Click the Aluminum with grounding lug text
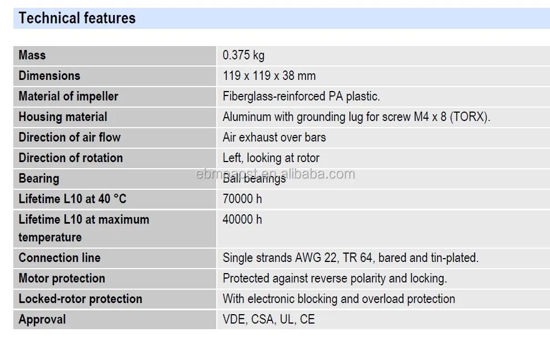550x348 pixels. (x=357, y=117)
